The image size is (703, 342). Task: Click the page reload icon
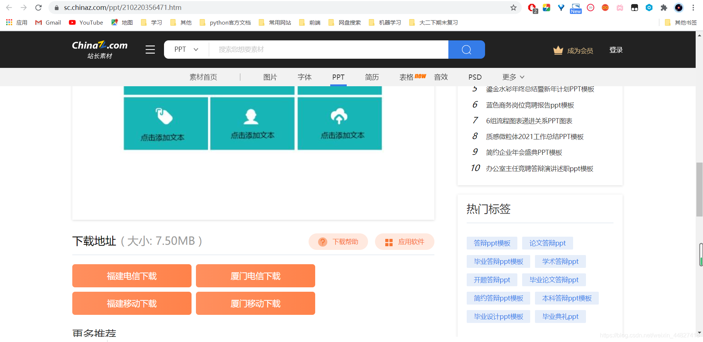[x=39, y=7]
